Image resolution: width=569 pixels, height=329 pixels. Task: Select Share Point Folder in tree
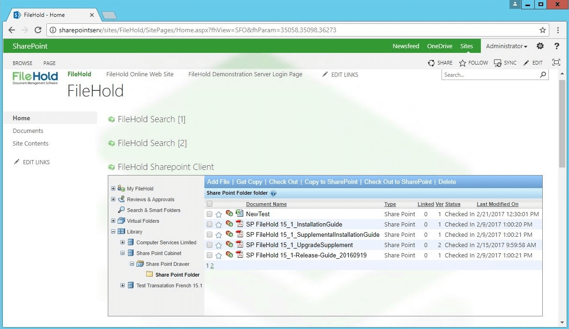coord(177,275)
